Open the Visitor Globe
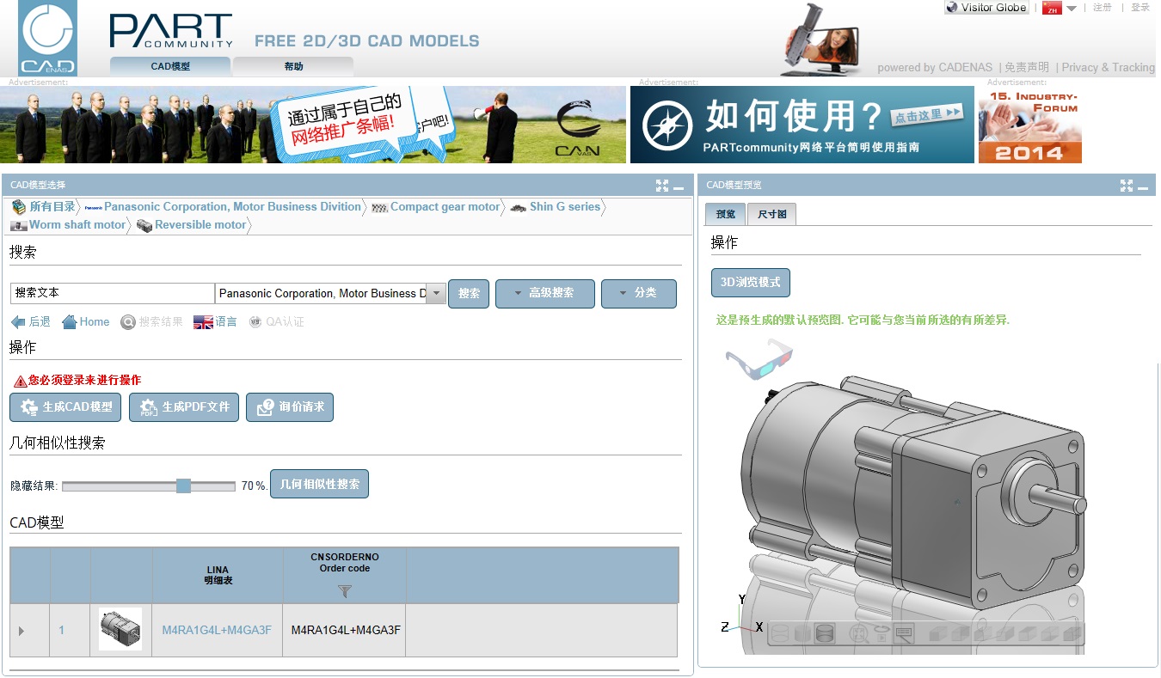 [986, 8]
